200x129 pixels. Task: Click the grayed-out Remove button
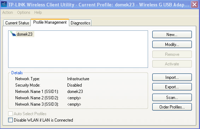[x=172, y=54]
